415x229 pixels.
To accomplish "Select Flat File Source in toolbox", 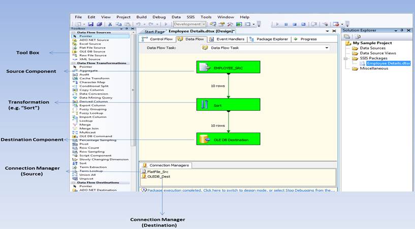I will (x=92, y=48).
